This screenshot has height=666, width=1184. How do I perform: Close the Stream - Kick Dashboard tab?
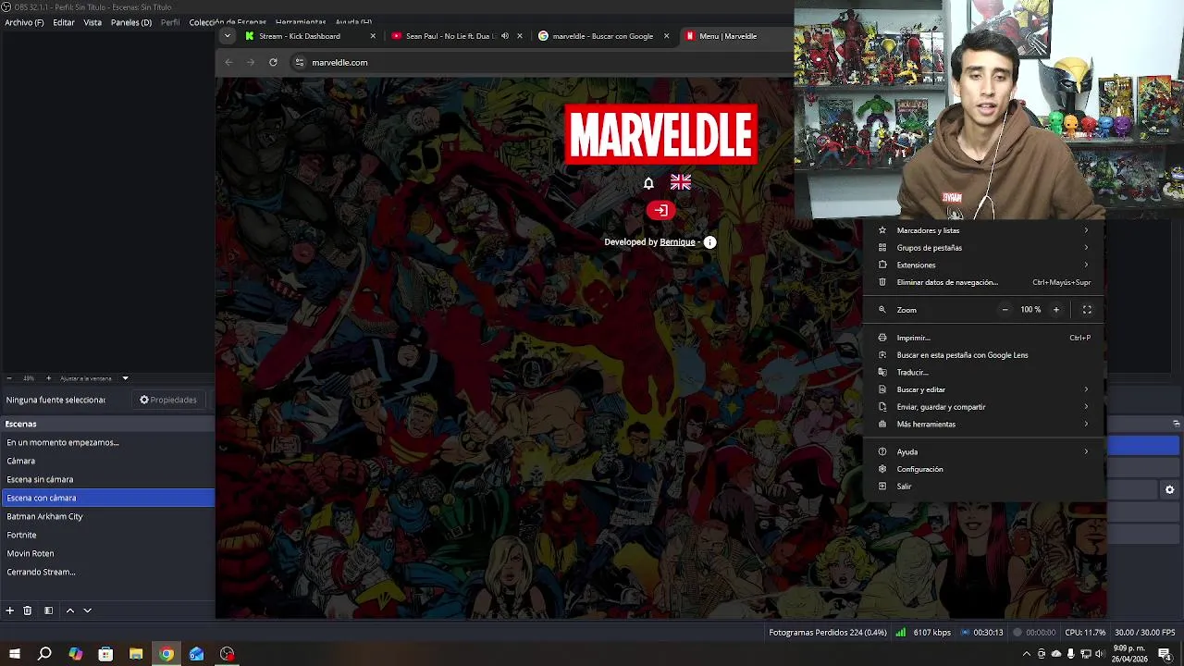[x=373, y=36]
